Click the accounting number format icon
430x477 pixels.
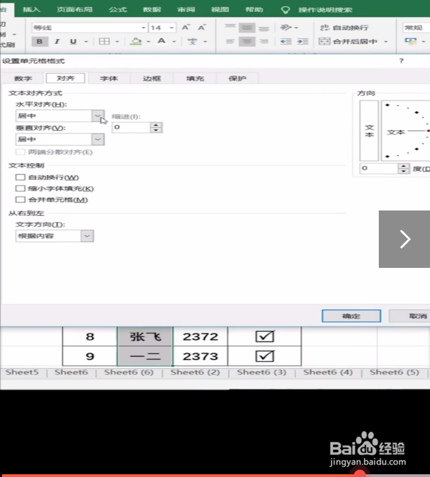point(411,42)
